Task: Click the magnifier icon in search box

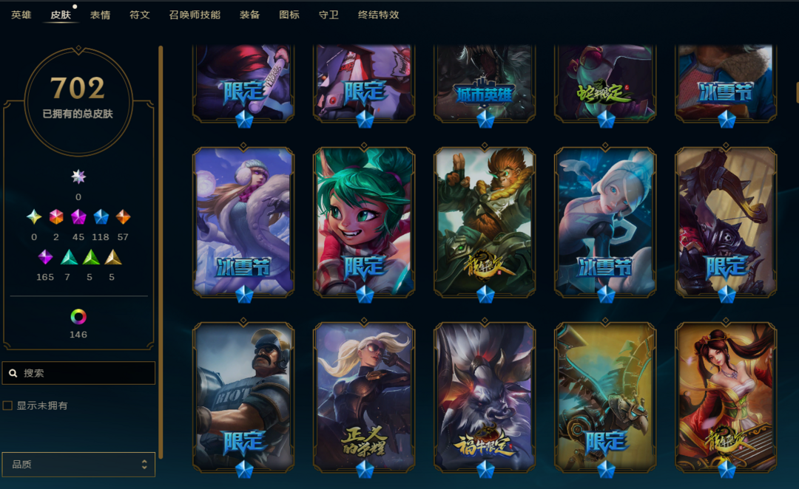Action: [x=13, y=374]
